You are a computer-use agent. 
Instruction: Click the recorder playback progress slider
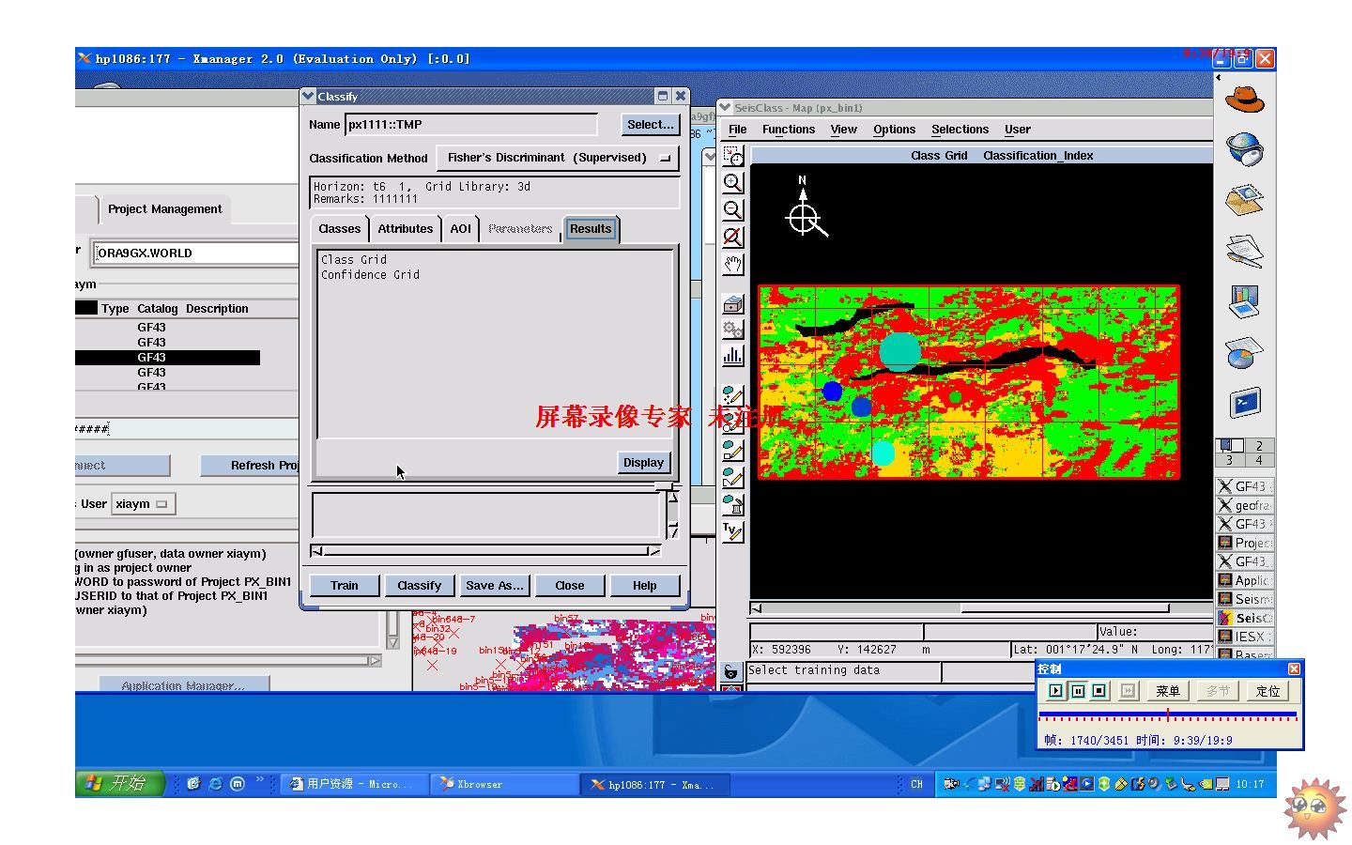[1168, 715]
